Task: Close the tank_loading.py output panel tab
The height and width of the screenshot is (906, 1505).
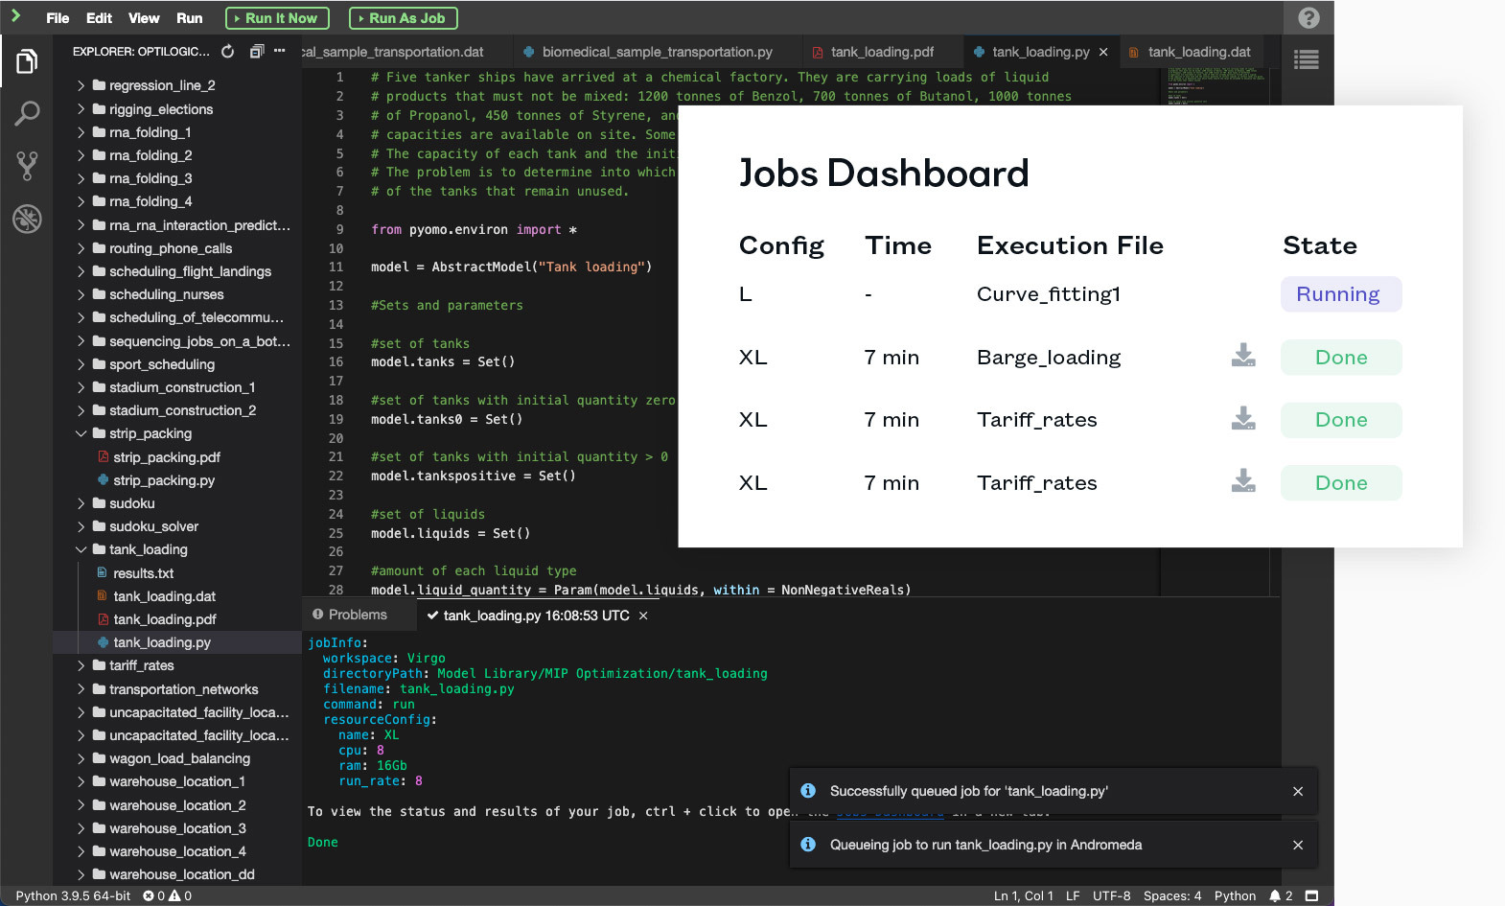Action: tap(643, 616)
